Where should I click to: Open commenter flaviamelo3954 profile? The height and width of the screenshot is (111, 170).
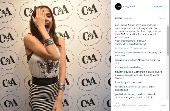click(124, 72)
